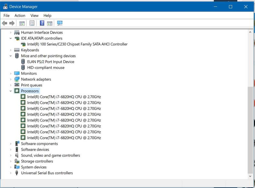255x188 pixels.
Task: Click the Mice and other pointing devices icon
Action: point(17,56)
